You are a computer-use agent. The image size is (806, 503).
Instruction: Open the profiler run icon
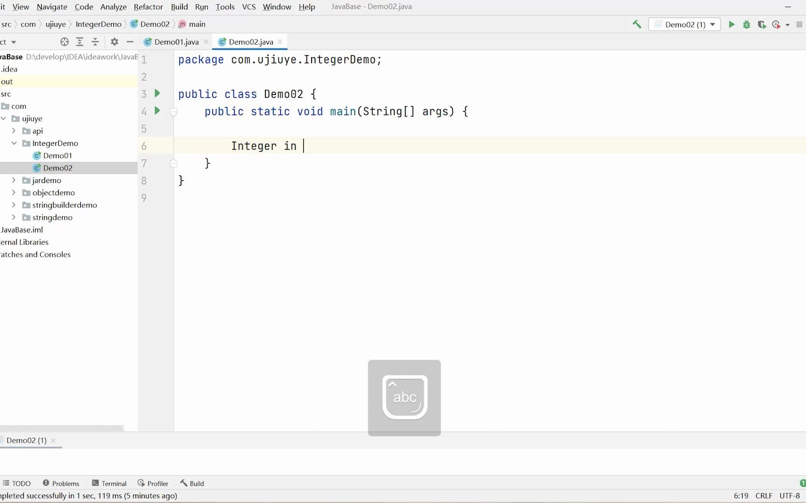coord(776,24)
